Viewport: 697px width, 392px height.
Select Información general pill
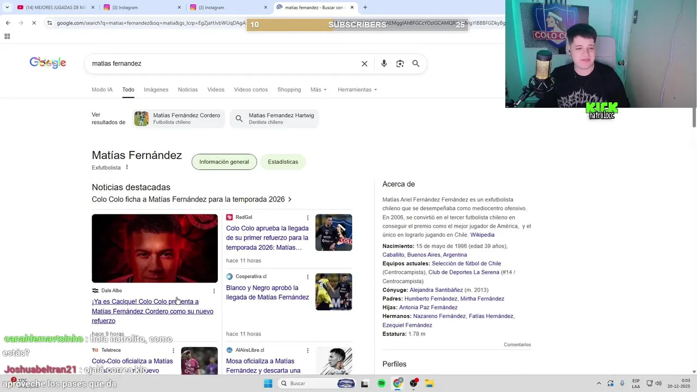pos(224,162)
